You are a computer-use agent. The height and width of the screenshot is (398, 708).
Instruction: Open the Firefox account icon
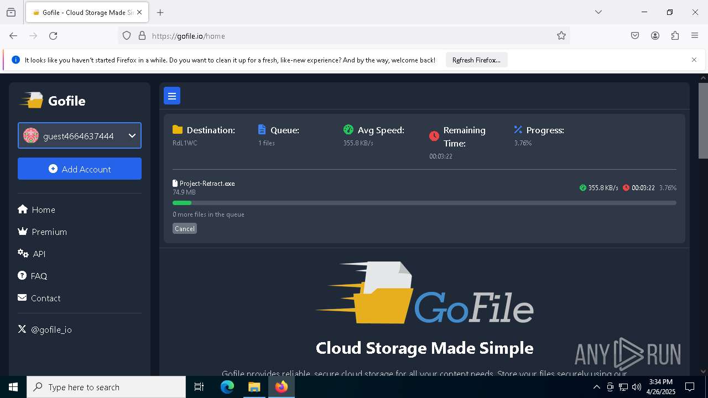pos(655,36)
